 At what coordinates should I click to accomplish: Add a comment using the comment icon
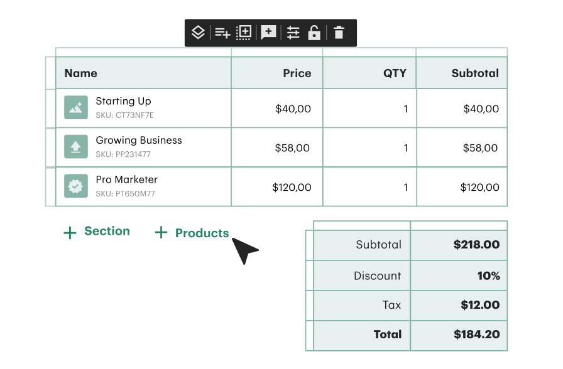pyautogui.click(x=268, y=32)
